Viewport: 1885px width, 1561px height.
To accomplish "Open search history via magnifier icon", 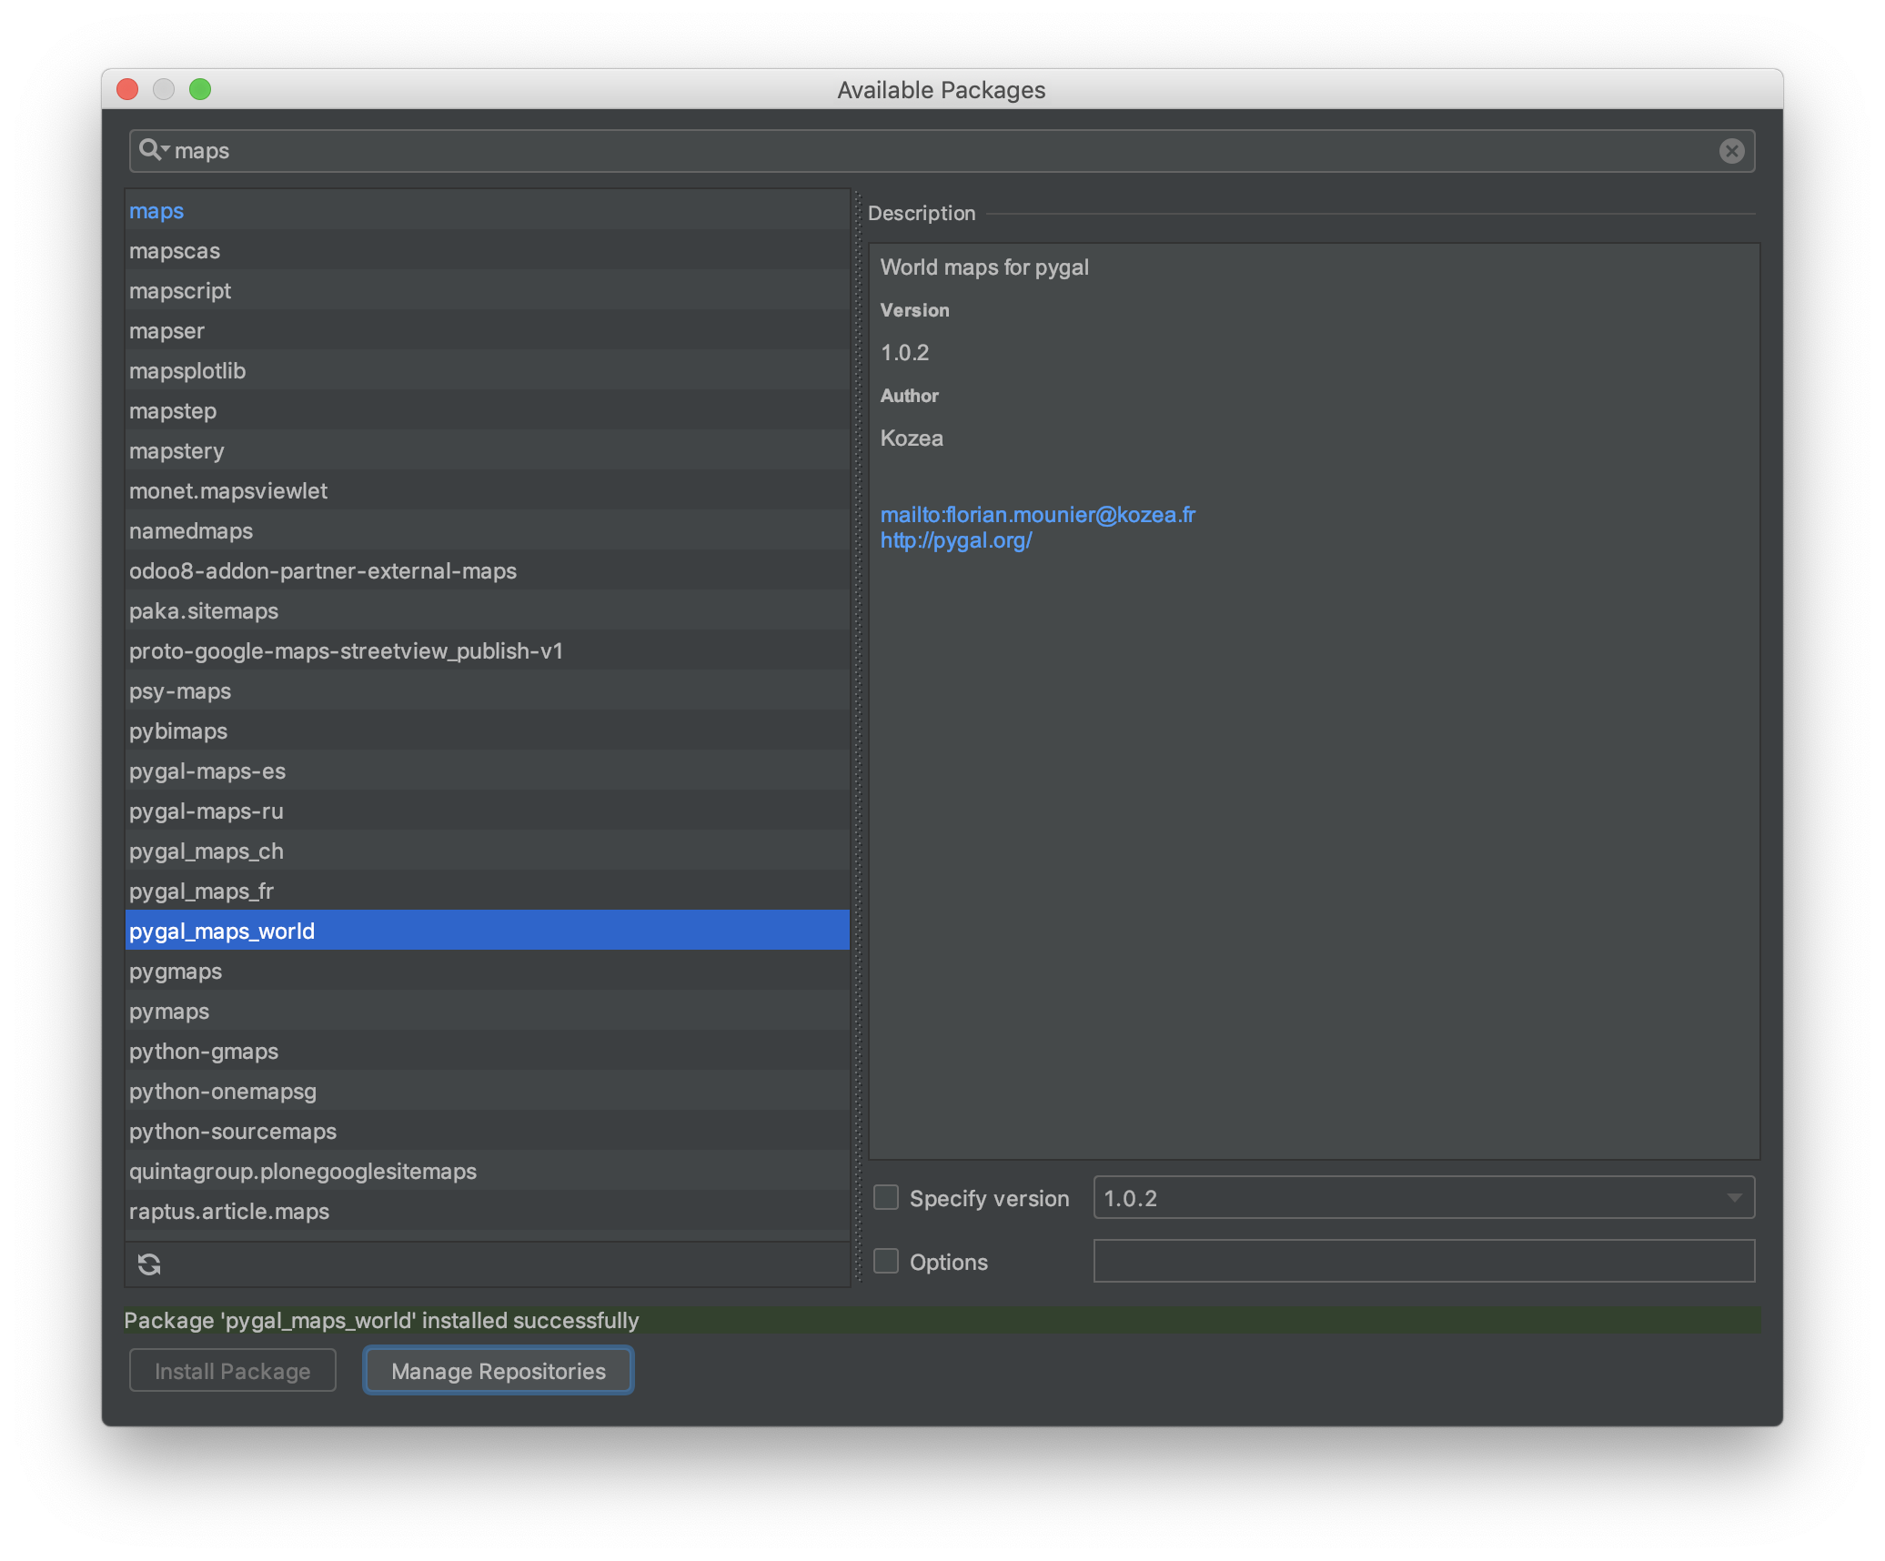I will pyautogui.click(x=152, y=150).
